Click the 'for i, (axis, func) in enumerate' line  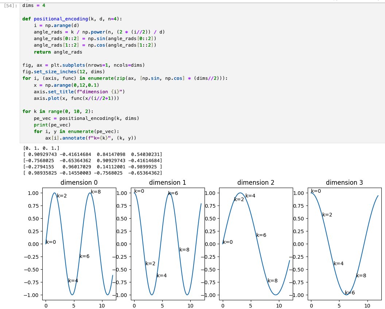coord(125,78)
